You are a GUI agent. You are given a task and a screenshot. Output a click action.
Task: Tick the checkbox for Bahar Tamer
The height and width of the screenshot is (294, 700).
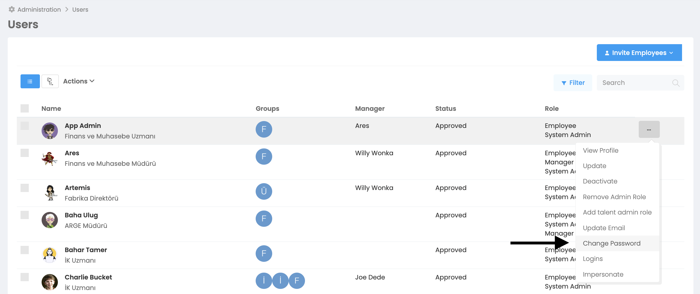click(x=25, y=250)
